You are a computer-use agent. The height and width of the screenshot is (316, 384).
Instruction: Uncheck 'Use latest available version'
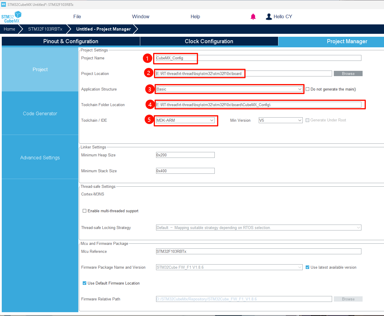tap(307, 267)
